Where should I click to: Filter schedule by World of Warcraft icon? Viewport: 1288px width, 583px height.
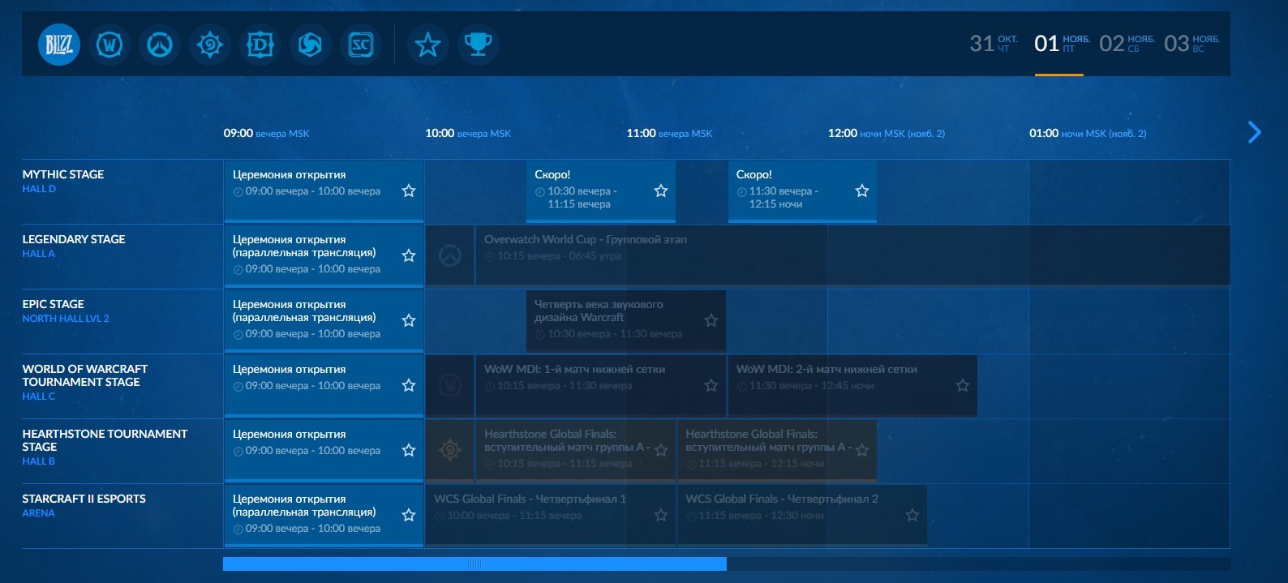109,45
